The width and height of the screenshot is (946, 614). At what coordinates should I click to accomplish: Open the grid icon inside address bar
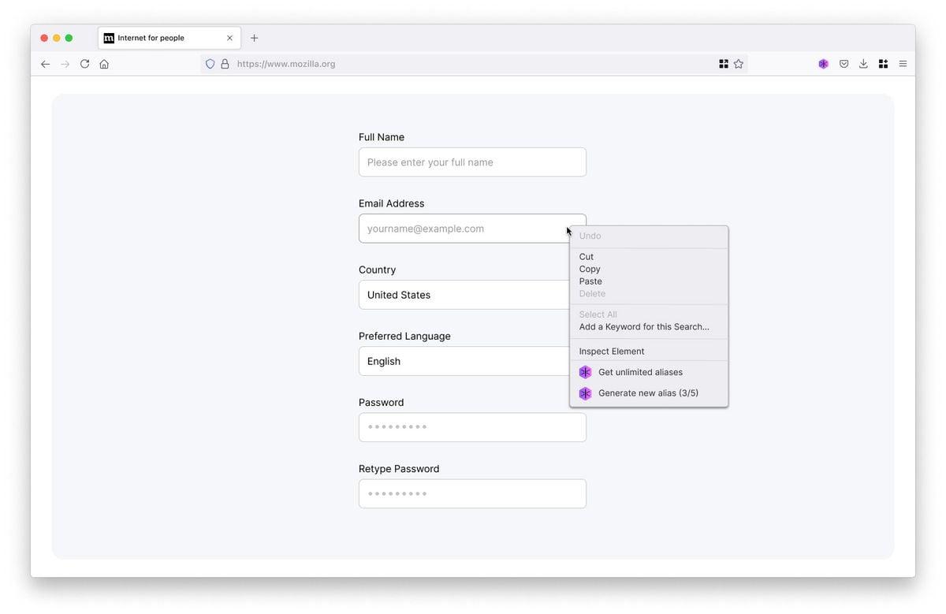coord(724,64)
